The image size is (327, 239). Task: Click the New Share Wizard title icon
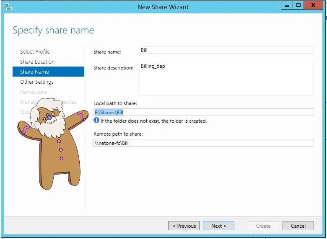(8, 7)
